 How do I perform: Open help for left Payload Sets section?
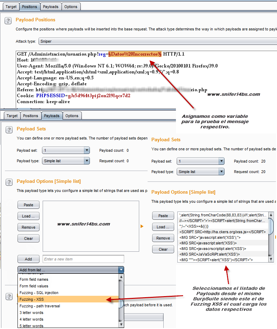coord(9,130)
